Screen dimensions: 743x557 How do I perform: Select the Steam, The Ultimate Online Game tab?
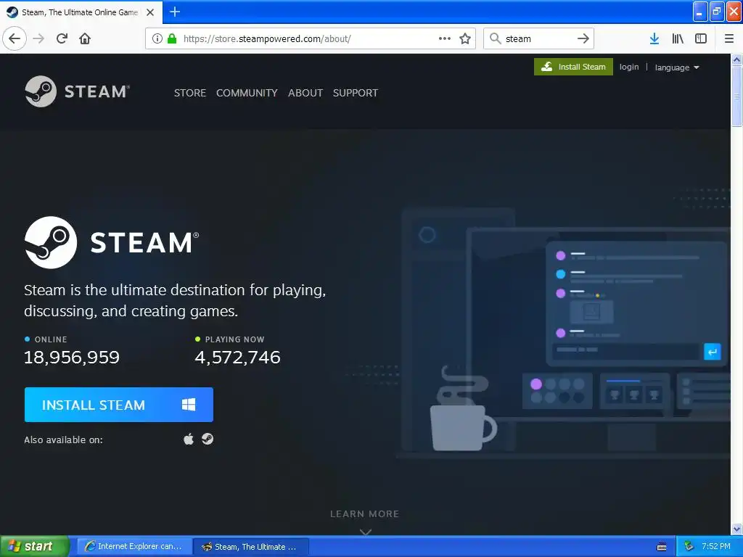click(81, 12)
